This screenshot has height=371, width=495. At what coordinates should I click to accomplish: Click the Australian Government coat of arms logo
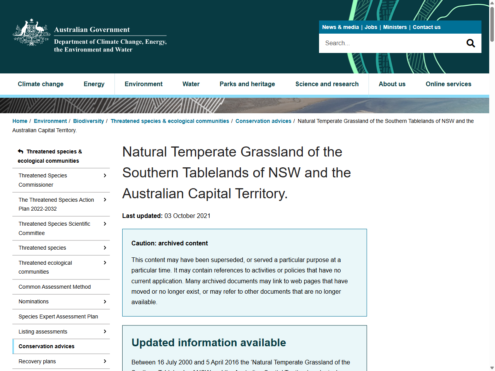point(31,32)
